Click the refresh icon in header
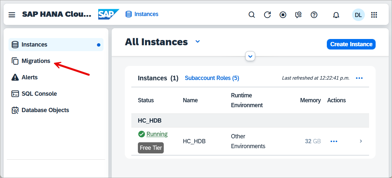Screen dimensions: 392x178 pos(268,15)
